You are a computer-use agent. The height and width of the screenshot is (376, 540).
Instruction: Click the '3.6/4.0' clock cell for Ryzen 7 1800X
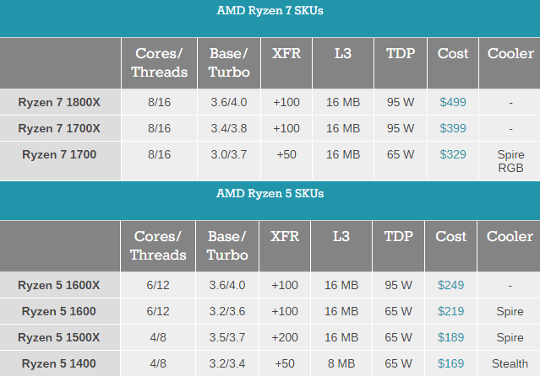(x=229, y=102)
